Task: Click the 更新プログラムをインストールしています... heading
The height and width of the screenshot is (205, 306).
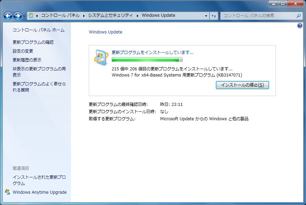Action: pos(152,53)
